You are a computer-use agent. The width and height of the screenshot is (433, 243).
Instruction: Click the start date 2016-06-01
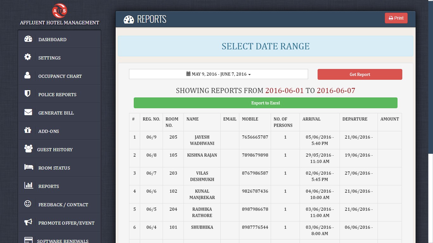pos(284,91)
